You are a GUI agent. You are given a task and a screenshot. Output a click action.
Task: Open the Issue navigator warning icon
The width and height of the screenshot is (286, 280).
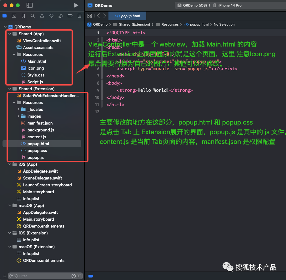pyautogui.click(x=42, y=16)
